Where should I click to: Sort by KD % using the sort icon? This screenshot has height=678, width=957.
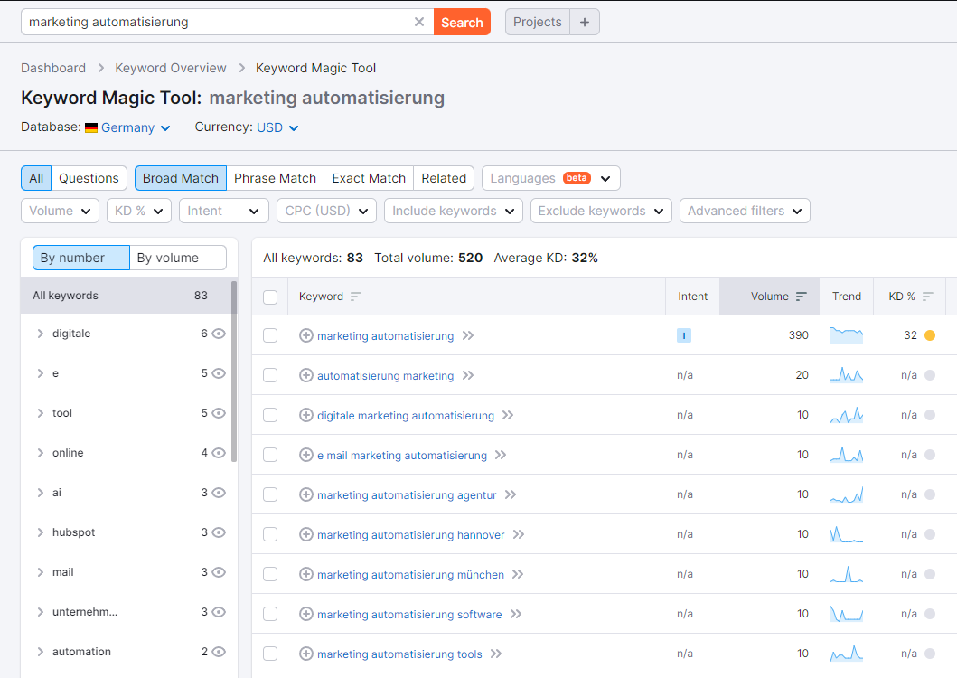[927, 296]
